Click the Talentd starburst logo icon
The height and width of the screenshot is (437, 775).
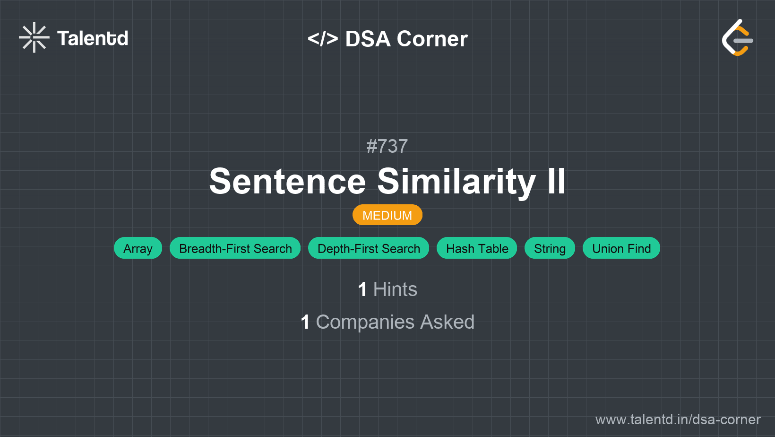34,37
